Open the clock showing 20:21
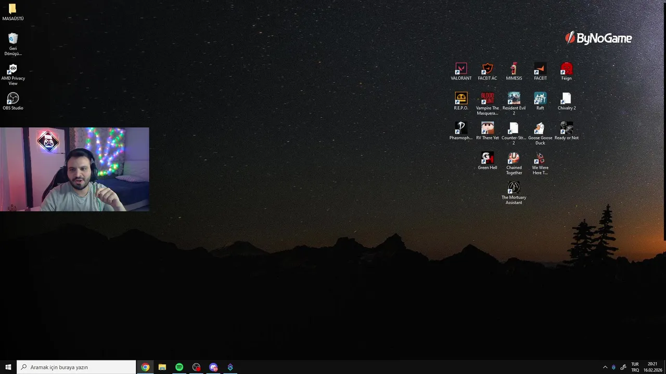666x374 pixels. [652, 367]
